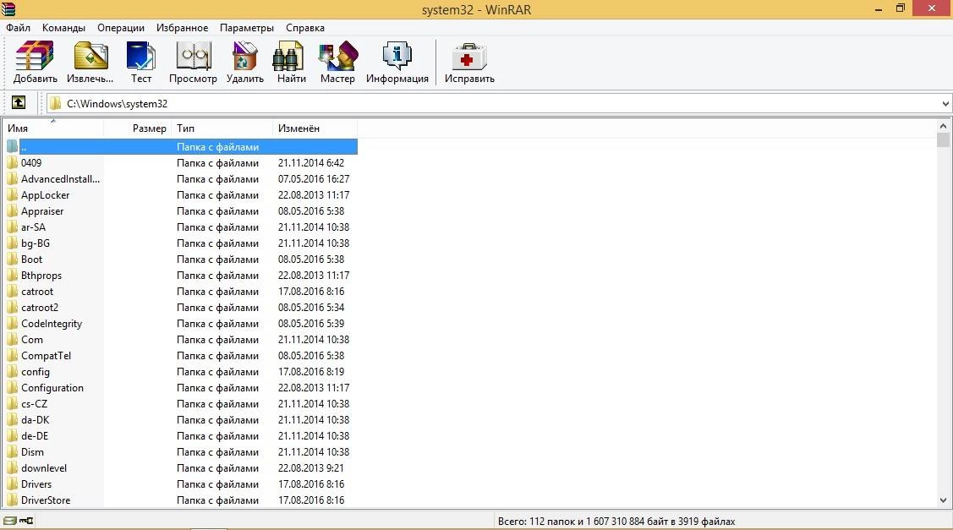953x530 pixels.
Task: Click the Извлечь (Extract) toolbar icon
Action: pos(90,62)
